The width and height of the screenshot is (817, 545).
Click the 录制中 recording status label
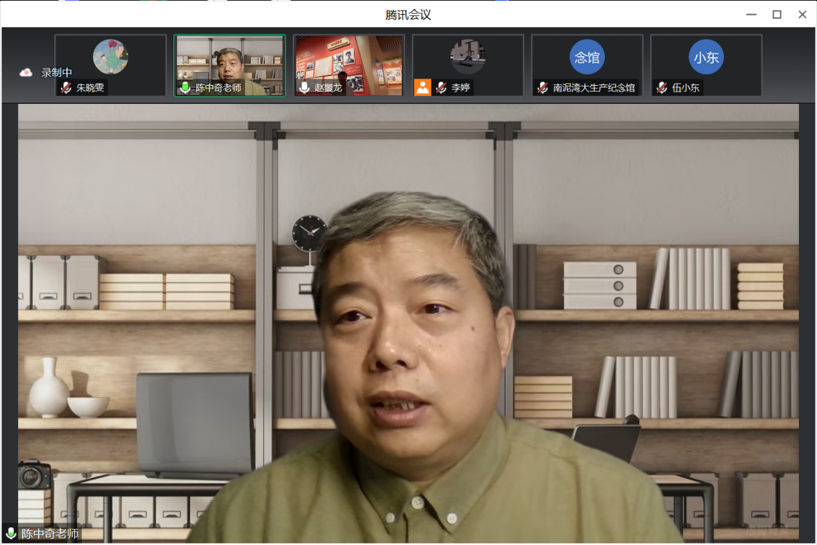click(57, 72)
